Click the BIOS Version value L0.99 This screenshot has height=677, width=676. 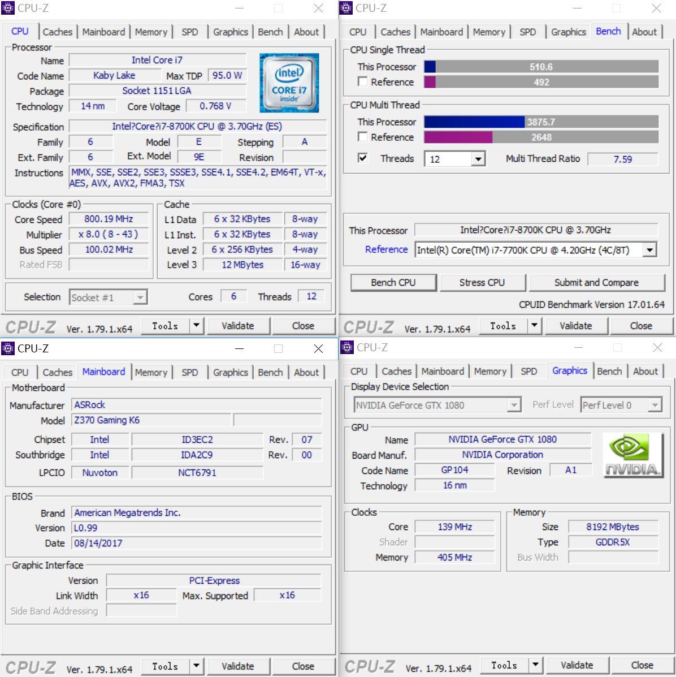point(196,528)
